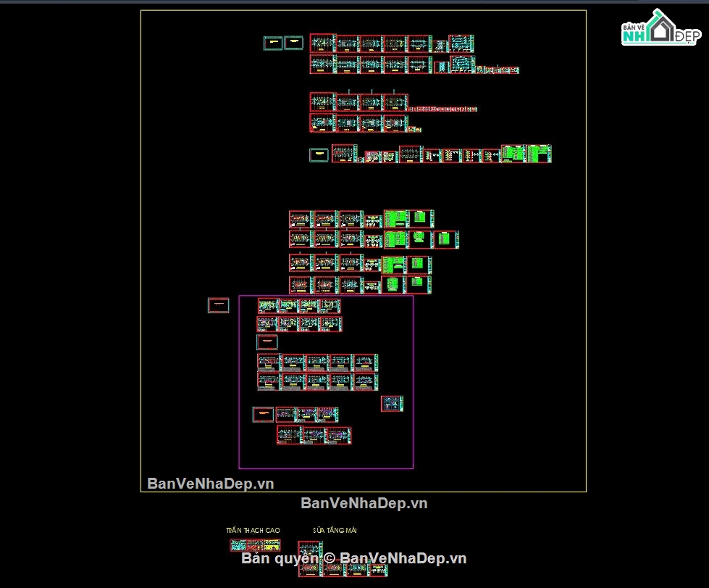Image resolution: width=709 pixels, height=588 pixels.
Task: Select the last sheet in the top row
Action: 461,44
